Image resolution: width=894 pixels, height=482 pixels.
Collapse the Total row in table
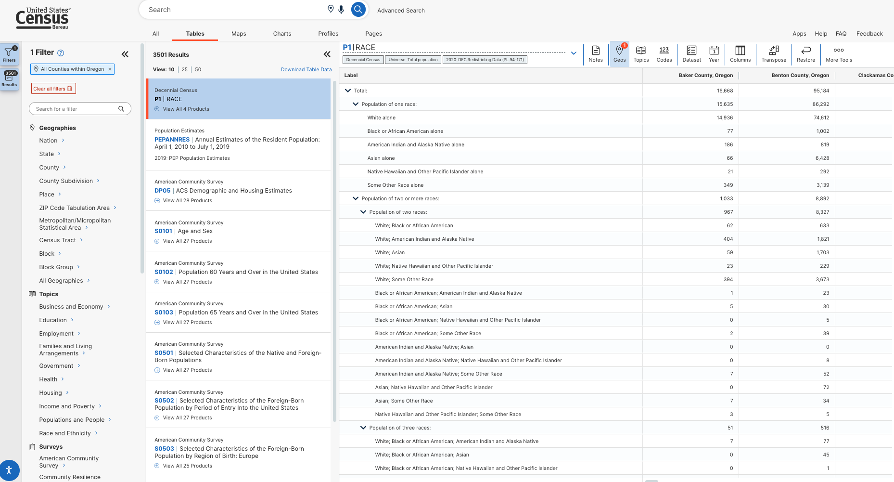coord(348,91)
